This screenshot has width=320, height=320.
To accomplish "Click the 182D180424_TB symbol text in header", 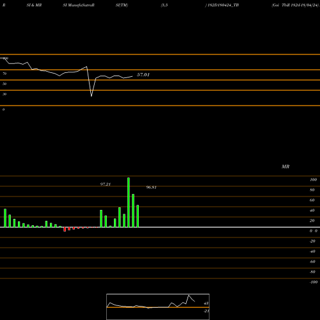I will pos(223,5).
